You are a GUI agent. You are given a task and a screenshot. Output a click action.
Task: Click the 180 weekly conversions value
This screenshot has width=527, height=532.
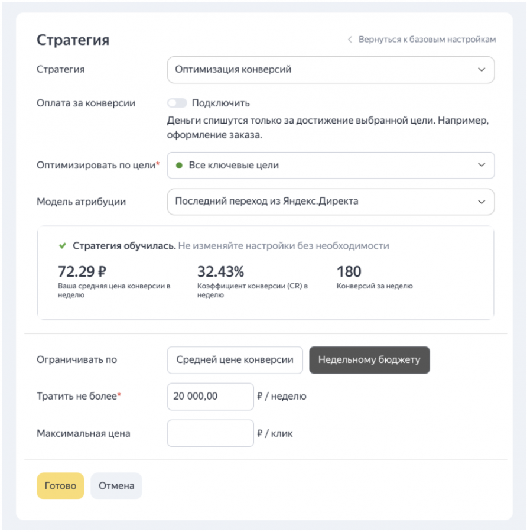pyautogui.click(x=349, y=271)
